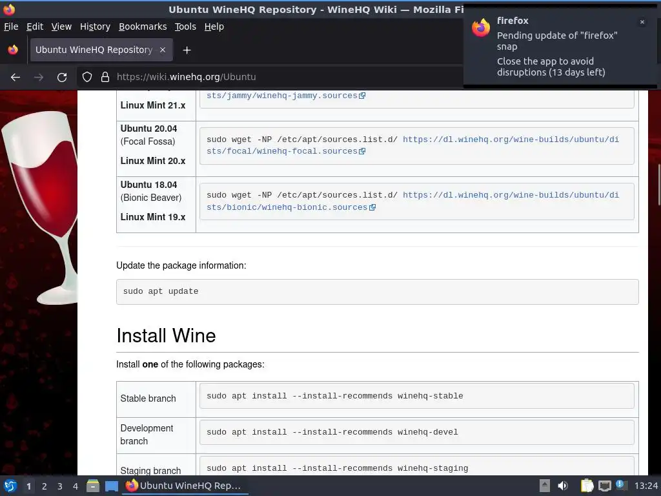Click the winehq-stable install command
This screenshot has height=496, width=661.
click(x=335, y=396)
